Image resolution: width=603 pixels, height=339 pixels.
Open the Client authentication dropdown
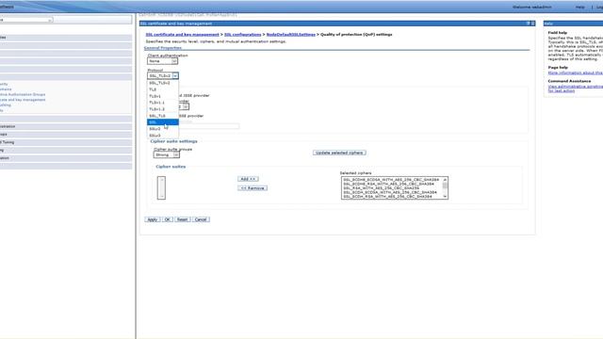pyautogui.click(x=162, y=61)
